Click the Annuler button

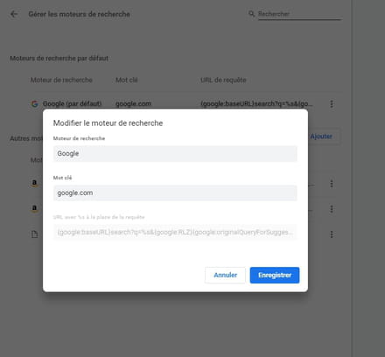pyautogui.click(x=225, y=275)
